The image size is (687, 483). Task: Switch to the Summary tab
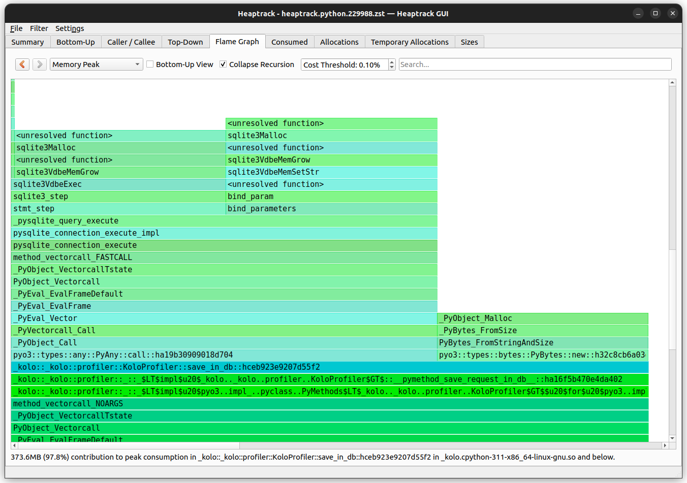tap(27, 42)
